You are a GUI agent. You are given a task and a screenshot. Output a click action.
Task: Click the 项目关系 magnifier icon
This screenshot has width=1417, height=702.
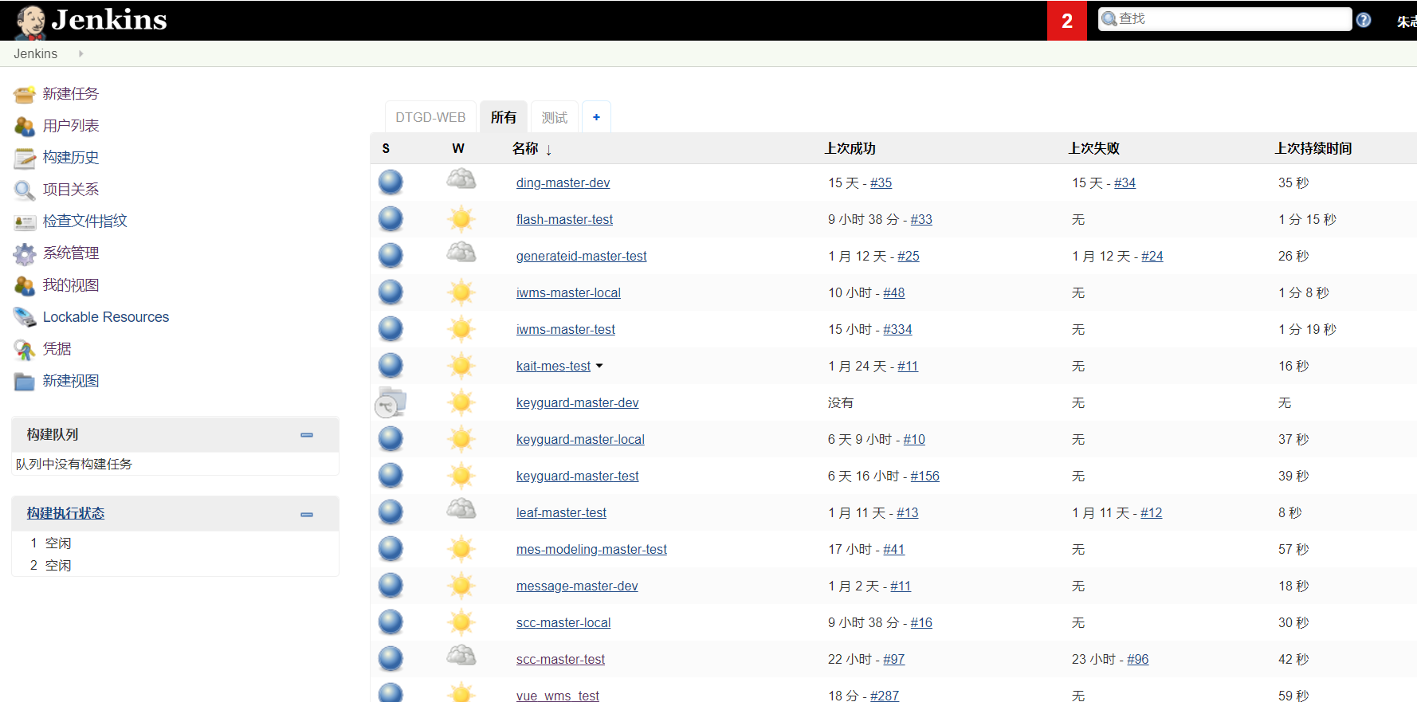click(25, 190)
